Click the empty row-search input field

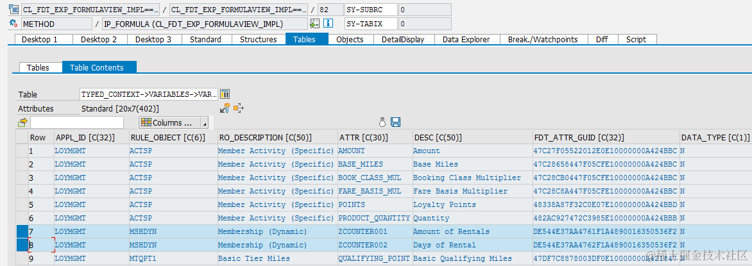click(77, 122)
